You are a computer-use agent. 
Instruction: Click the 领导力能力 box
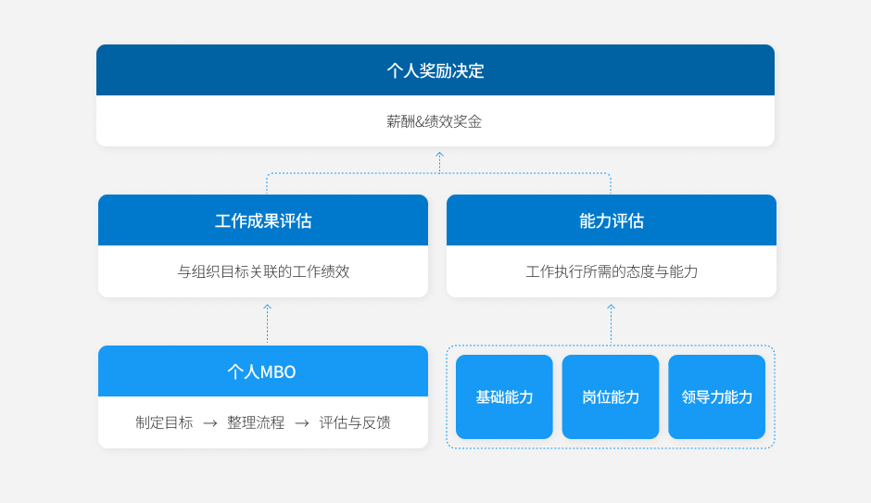[716, 396]
